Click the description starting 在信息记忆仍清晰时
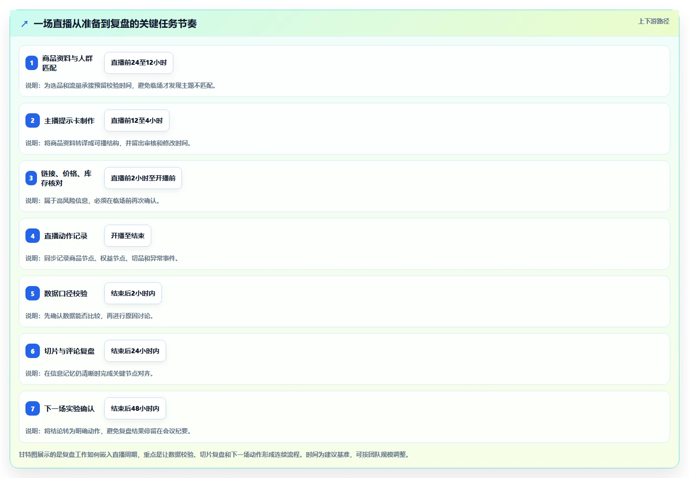Viewport: 689px width, 478px height. [91, 373]
